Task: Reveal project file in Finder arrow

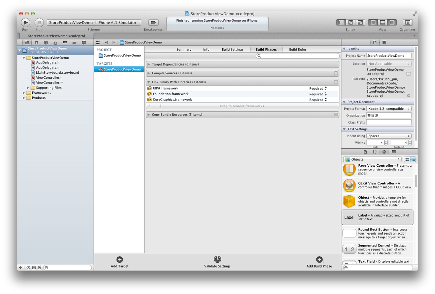Action: pos(408,96)
